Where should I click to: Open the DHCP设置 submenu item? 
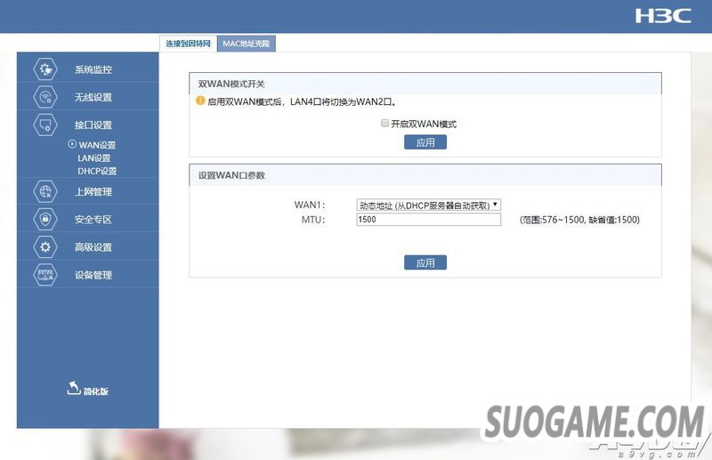pos(97,171)
